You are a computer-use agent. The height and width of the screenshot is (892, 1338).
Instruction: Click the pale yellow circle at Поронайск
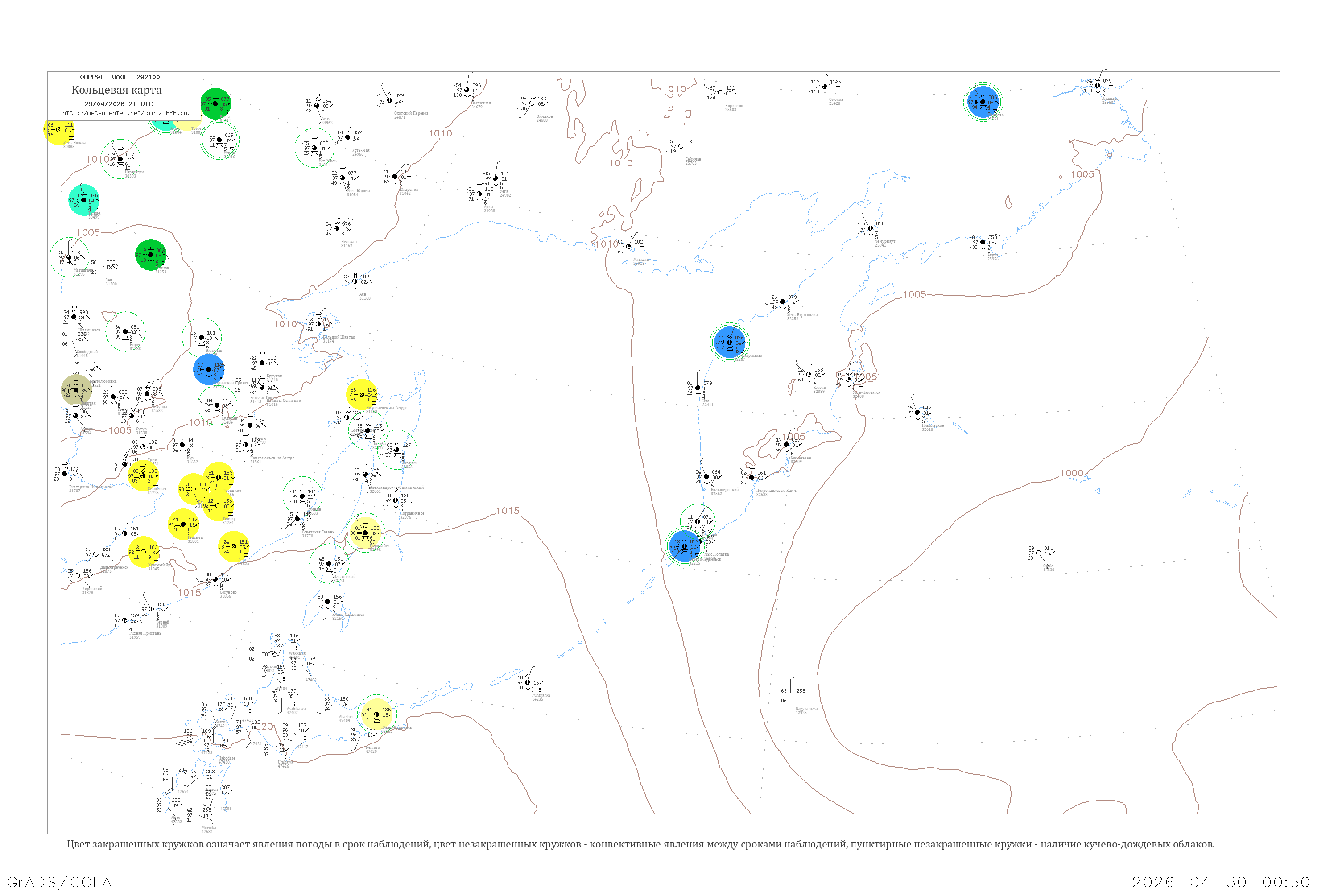(365, 533)
